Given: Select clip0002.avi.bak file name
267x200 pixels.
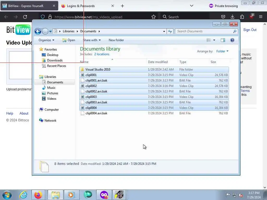Looking at the screenshot, I should click(x=96, y=91).
